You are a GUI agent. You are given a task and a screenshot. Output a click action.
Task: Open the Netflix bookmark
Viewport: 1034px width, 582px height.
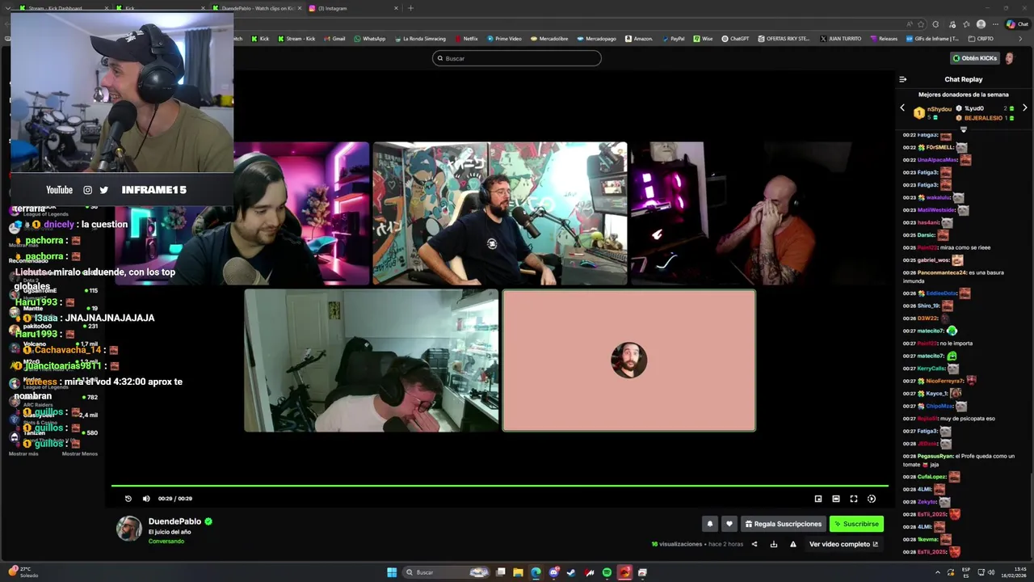point(466,39)
